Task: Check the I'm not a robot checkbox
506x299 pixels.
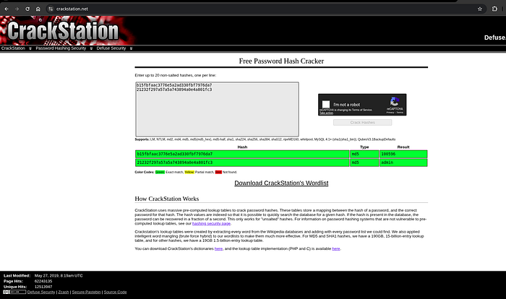Action: point(326,104)
